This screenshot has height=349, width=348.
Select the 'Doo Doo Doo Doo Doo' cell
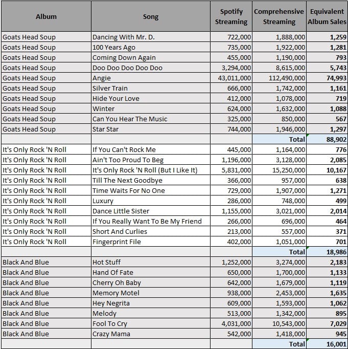point(151,68)
